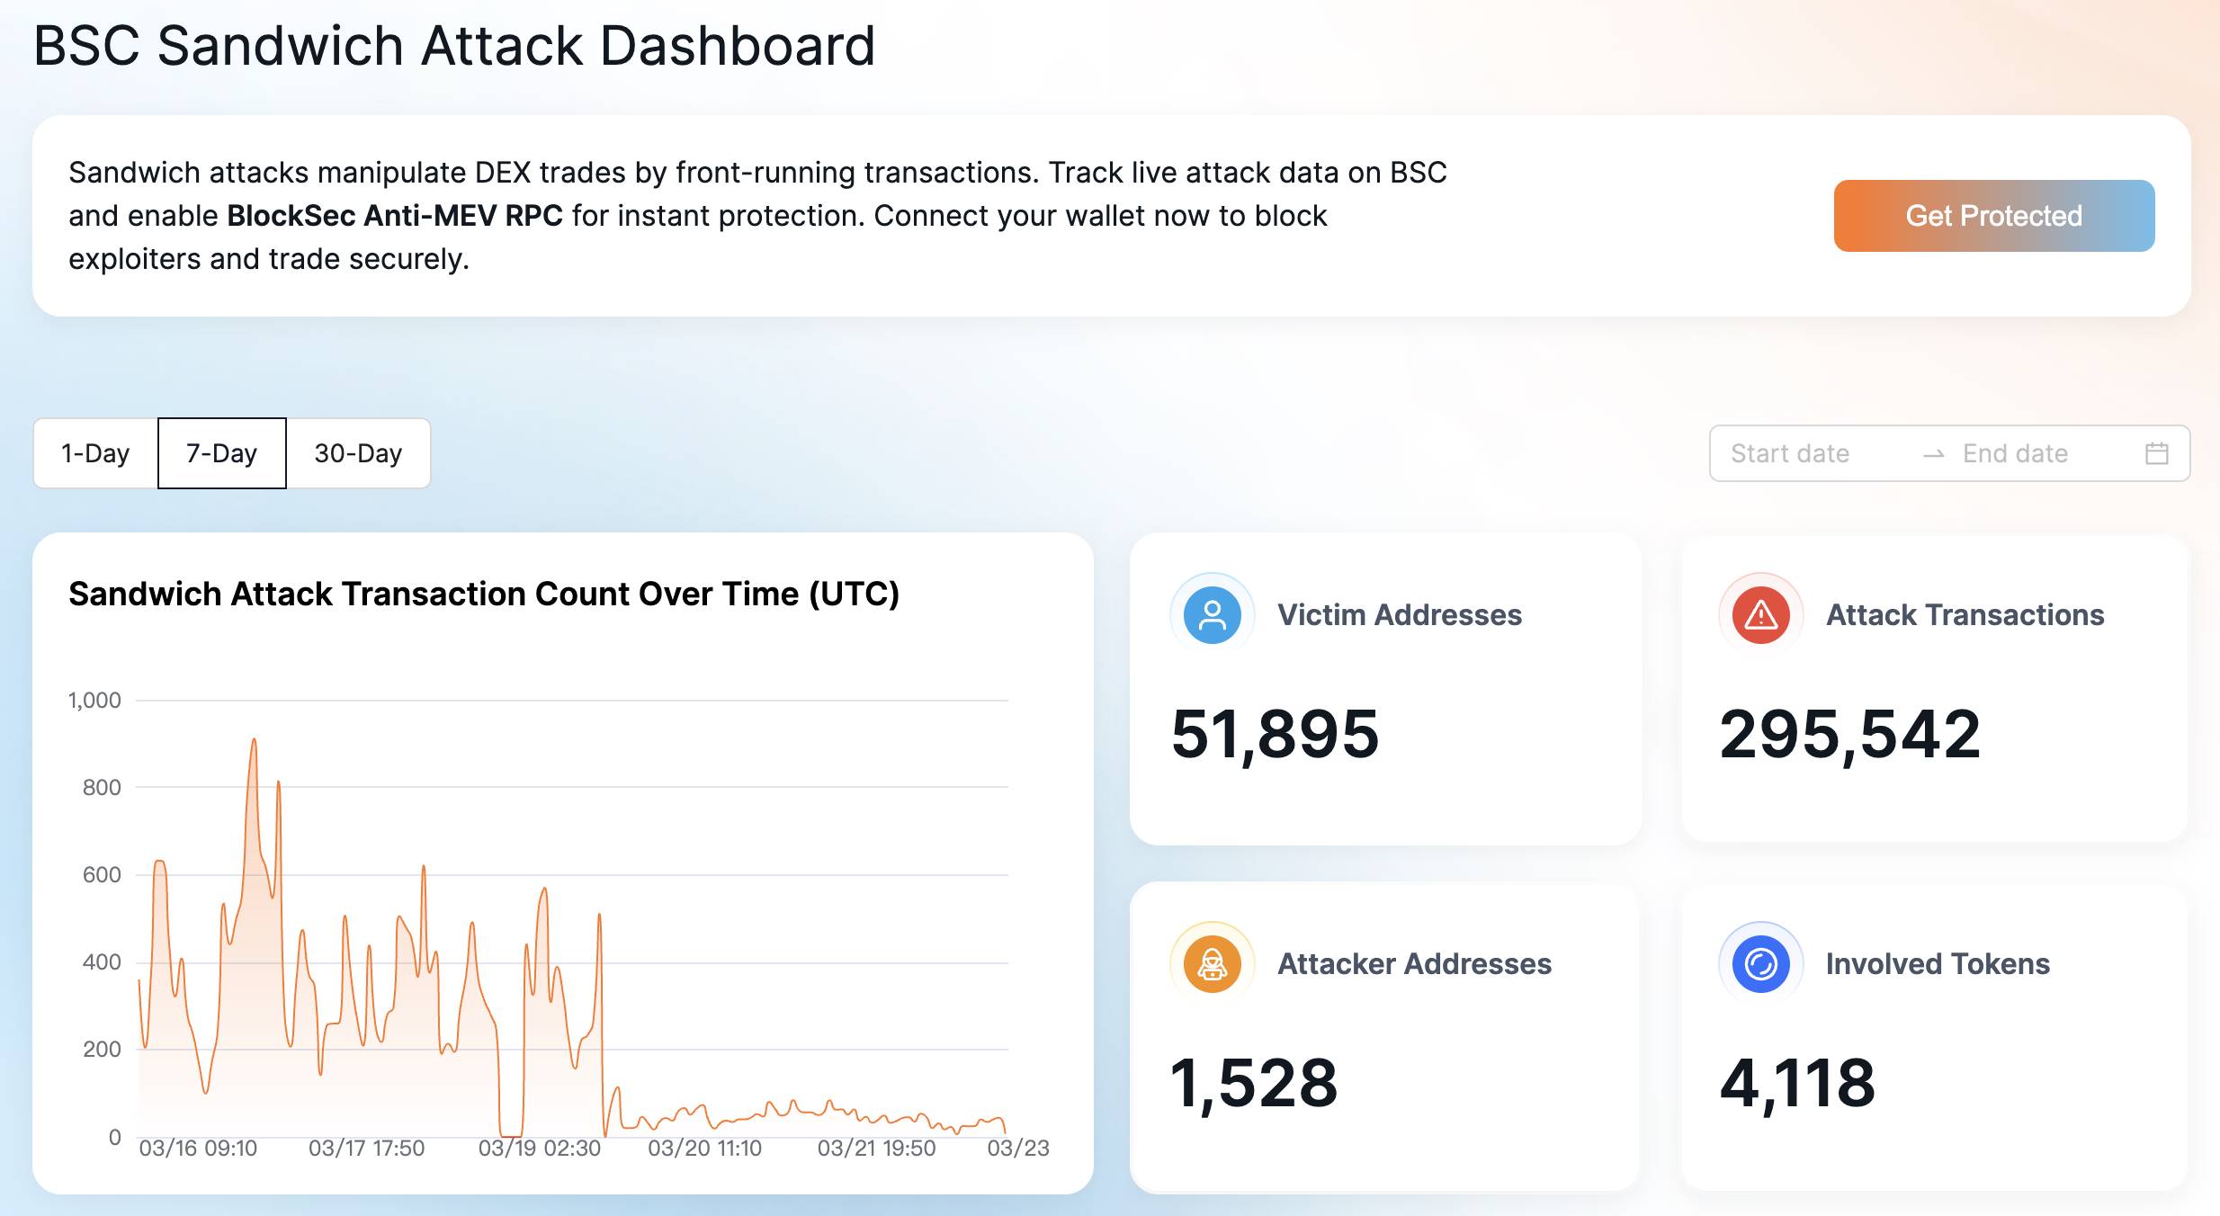The height and width of the screenshot is (1216, 2220).
Task: Click the BlockSec Anti-MEV RPC text
Action: (x=395, y=216)
